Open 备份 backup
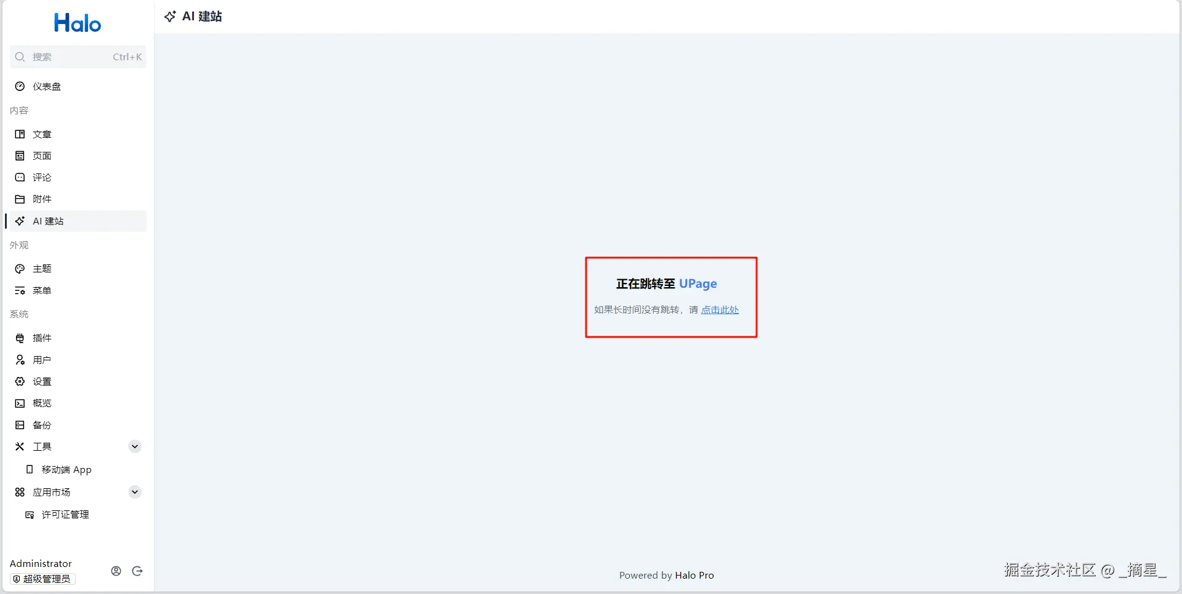The height and width of the screenshot is (594, 1182). pyautogui.click(x=78, y=425)
